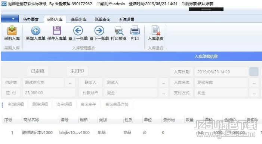This screenshot has width=262, height=144.
Task: Click the 入库单据信息 blue header bar
Action: (131, 56)
